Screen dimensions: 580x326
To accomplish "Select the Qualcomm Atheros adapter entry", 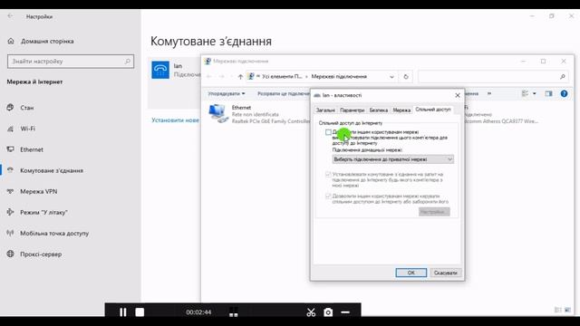I will coord(501,114).
